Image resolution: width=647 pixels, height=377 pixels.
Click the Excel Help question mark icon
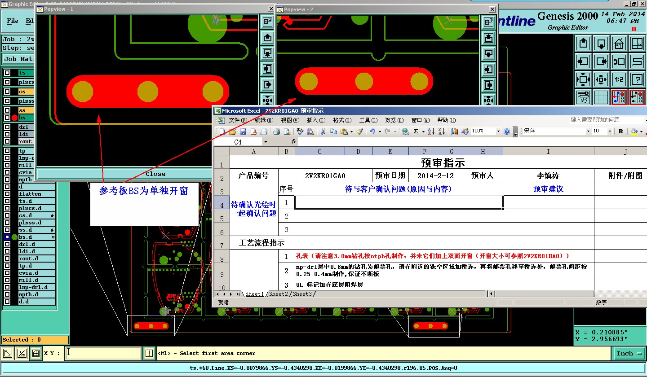coord(507,132)
